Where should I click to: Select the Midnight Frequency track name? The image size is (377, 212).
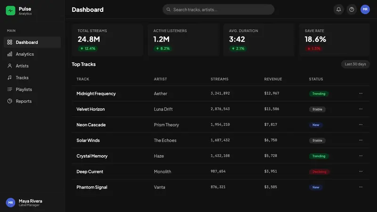pos(96,93)
